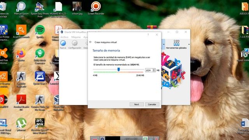Open the Visual Basic 2010 Express shortcut
Screen dimensions: 249x140
tap(5, 126)
